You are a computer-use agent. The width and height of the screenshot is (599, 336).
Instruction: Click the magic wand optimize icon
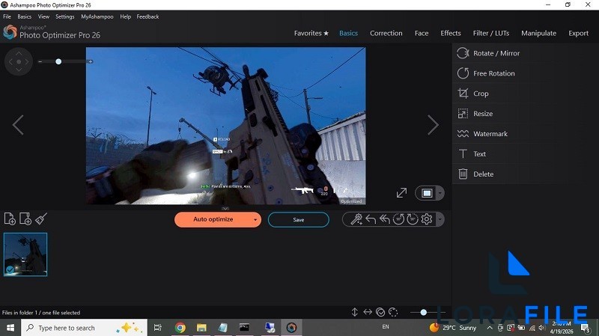click(356, 219)
